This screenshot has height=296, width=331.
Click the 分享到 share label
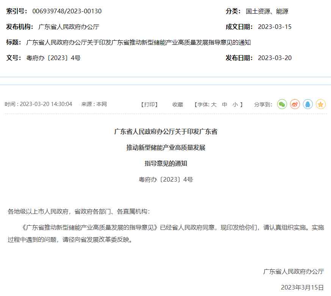click(263, 104)
